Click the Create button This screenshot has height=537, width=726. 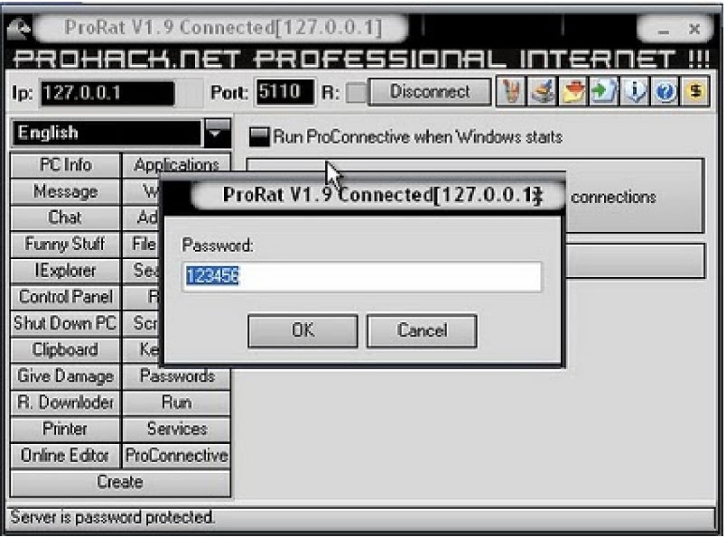(x=120, y=482)
